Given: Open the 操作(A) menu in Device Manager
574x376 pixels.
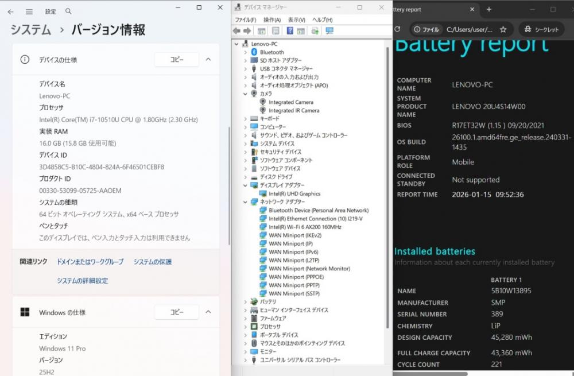Looking at the screenshot, I should (272, 20).
